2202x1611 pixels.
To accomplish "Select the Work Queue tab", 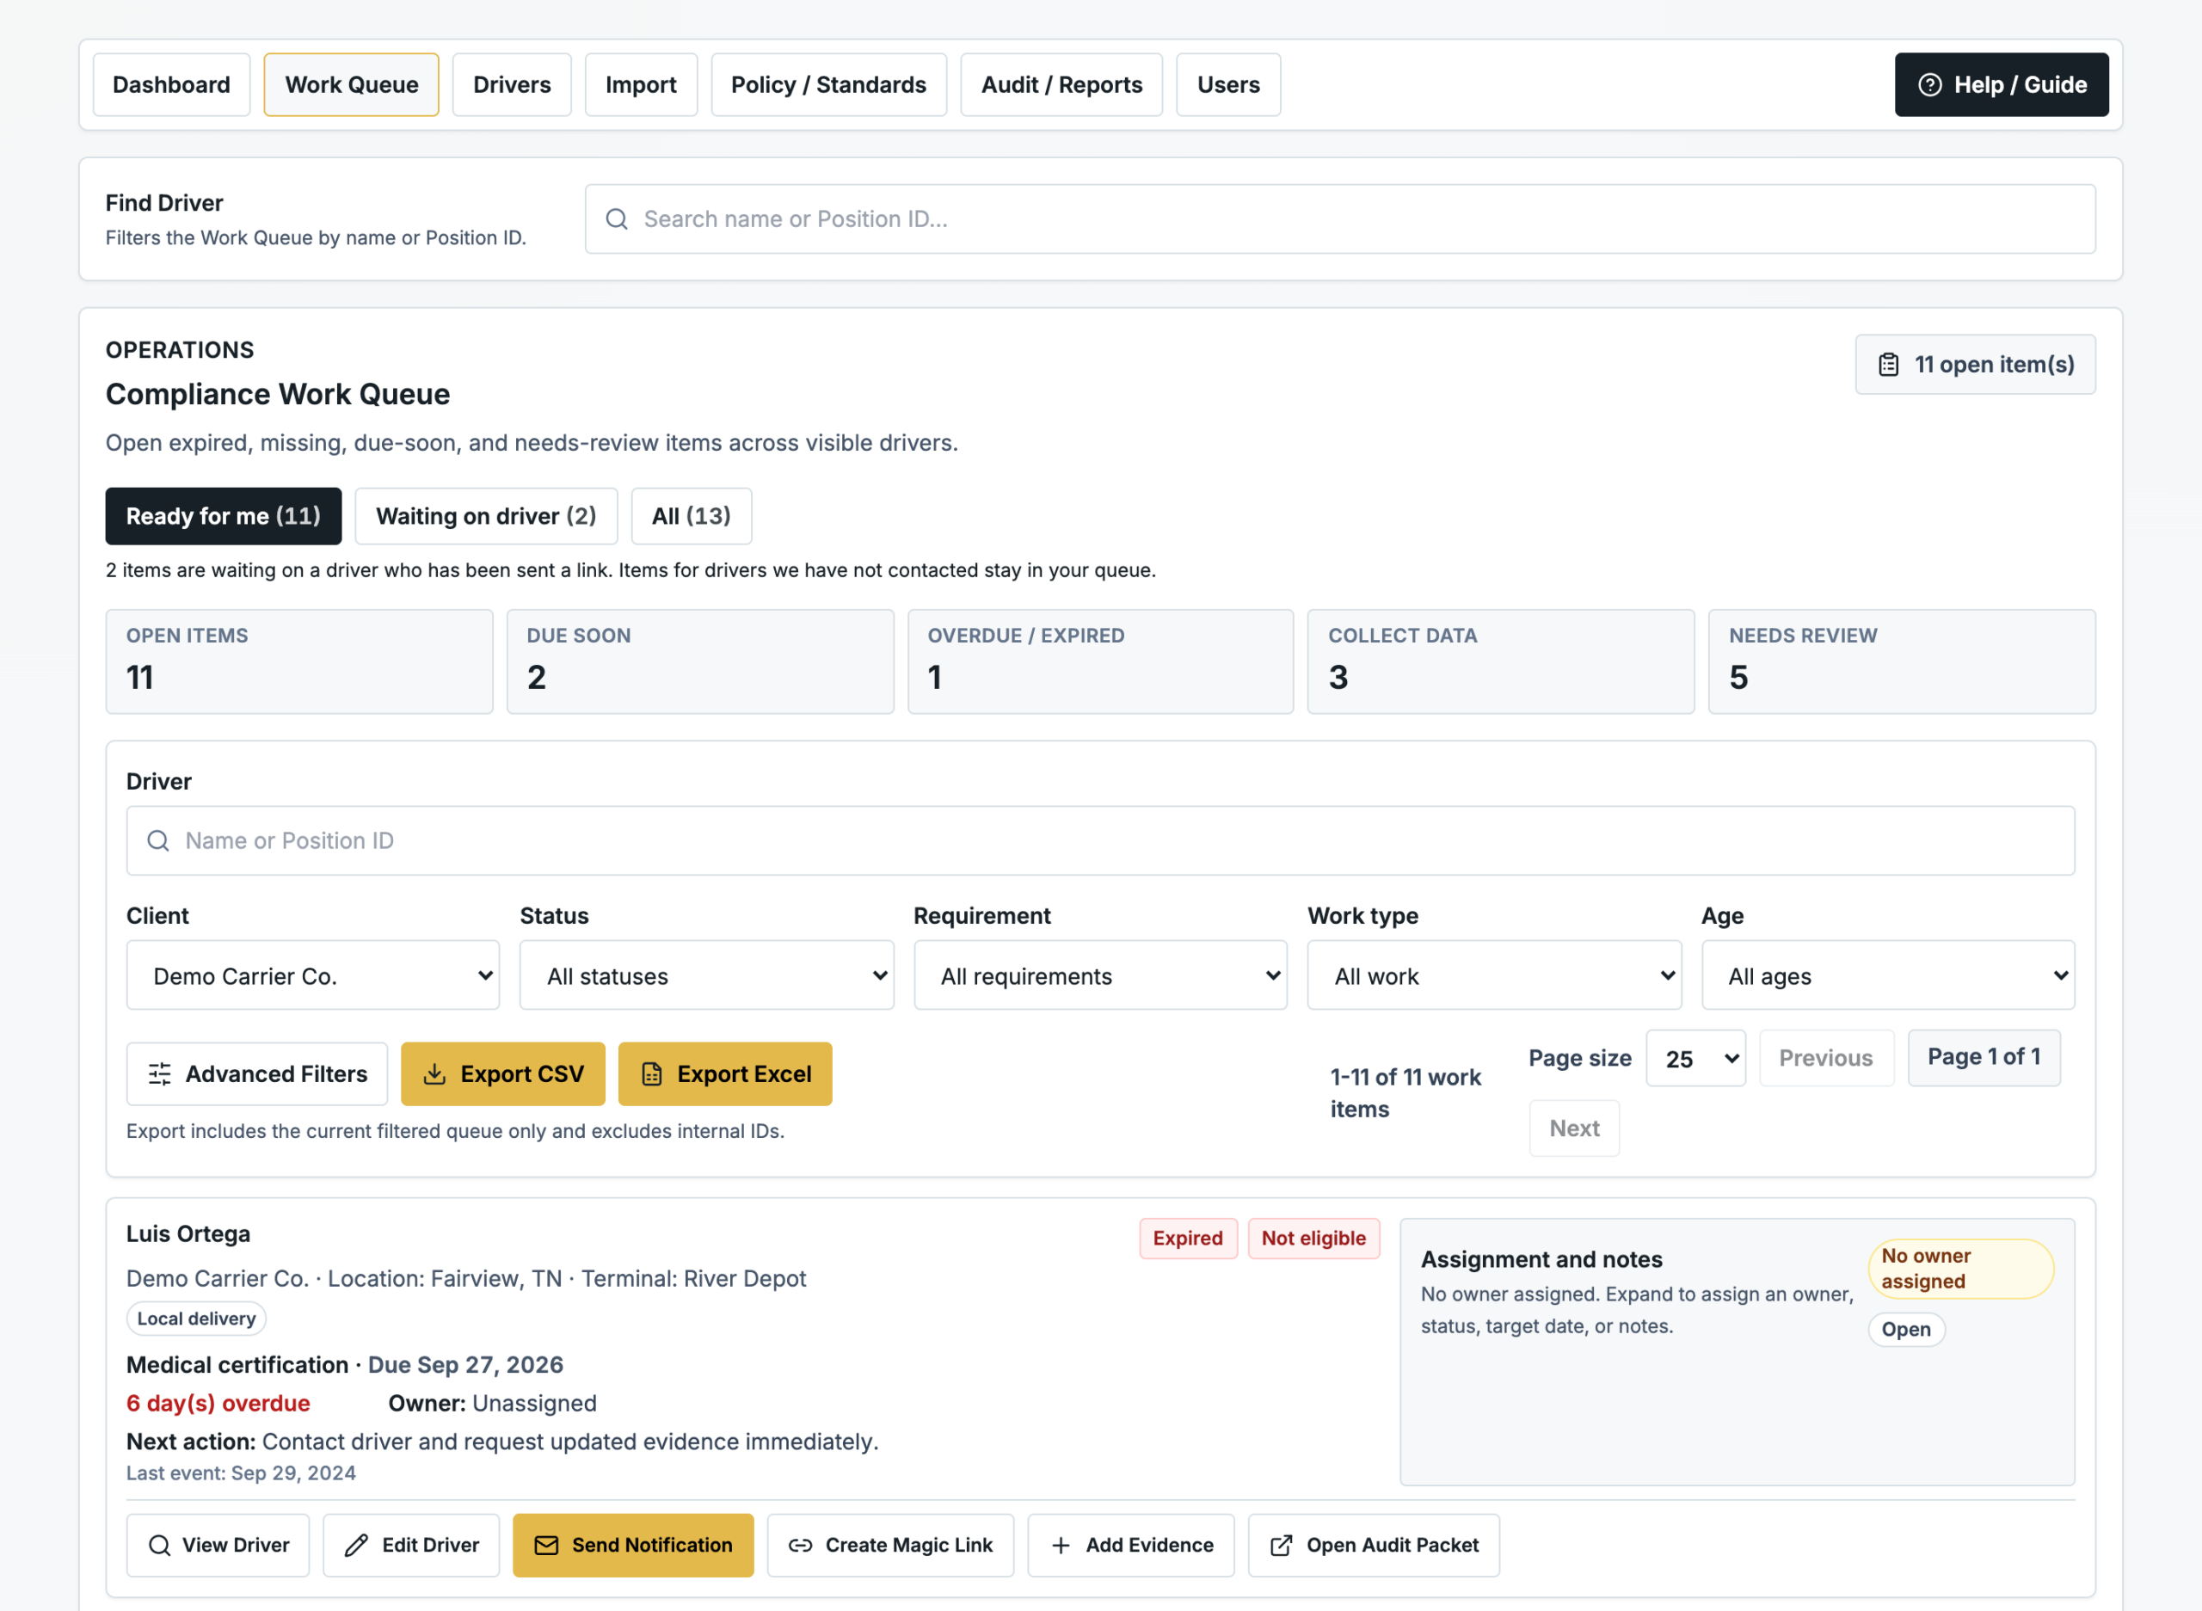I will [x=351, y=85].
